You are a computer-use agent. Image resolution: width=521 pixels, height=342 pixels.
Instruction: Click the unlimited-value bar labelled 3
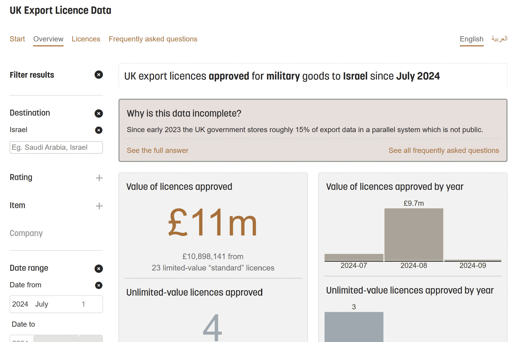tap(354, 327)
